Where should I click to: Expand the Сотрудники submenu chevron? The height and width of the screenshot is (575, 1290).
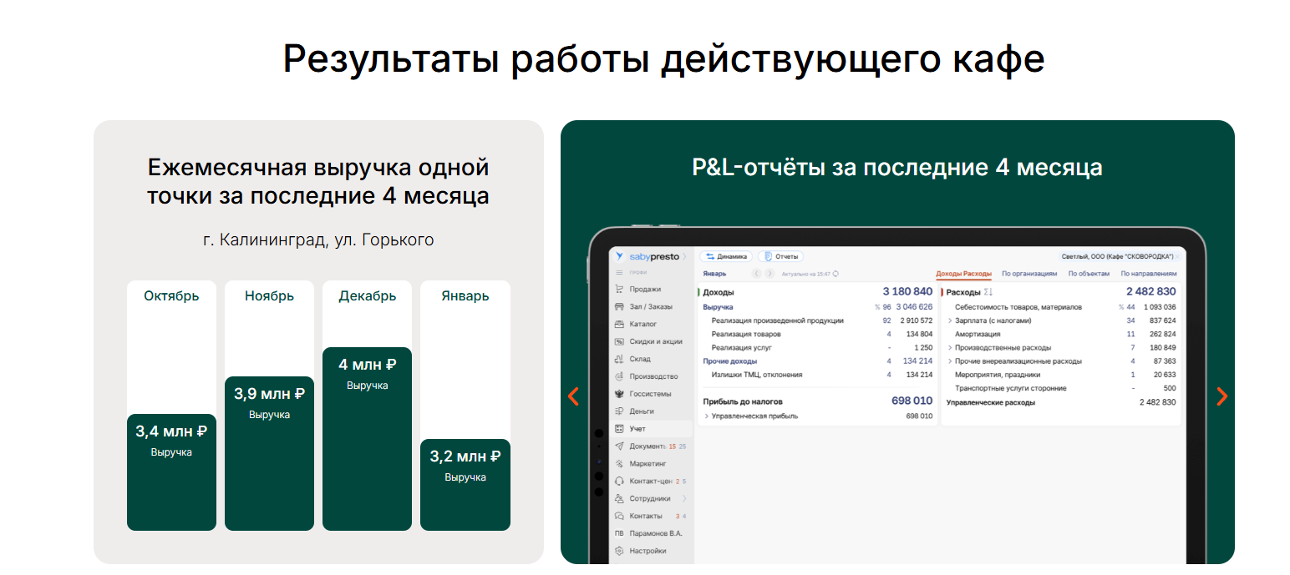pyautogui.click(x=684, y=498)
